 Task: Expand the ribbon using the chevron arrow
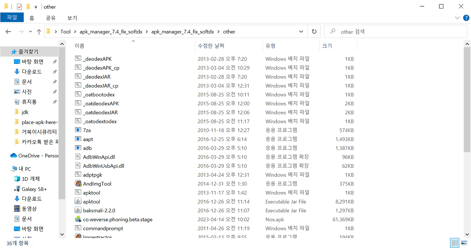click(457, 17)
